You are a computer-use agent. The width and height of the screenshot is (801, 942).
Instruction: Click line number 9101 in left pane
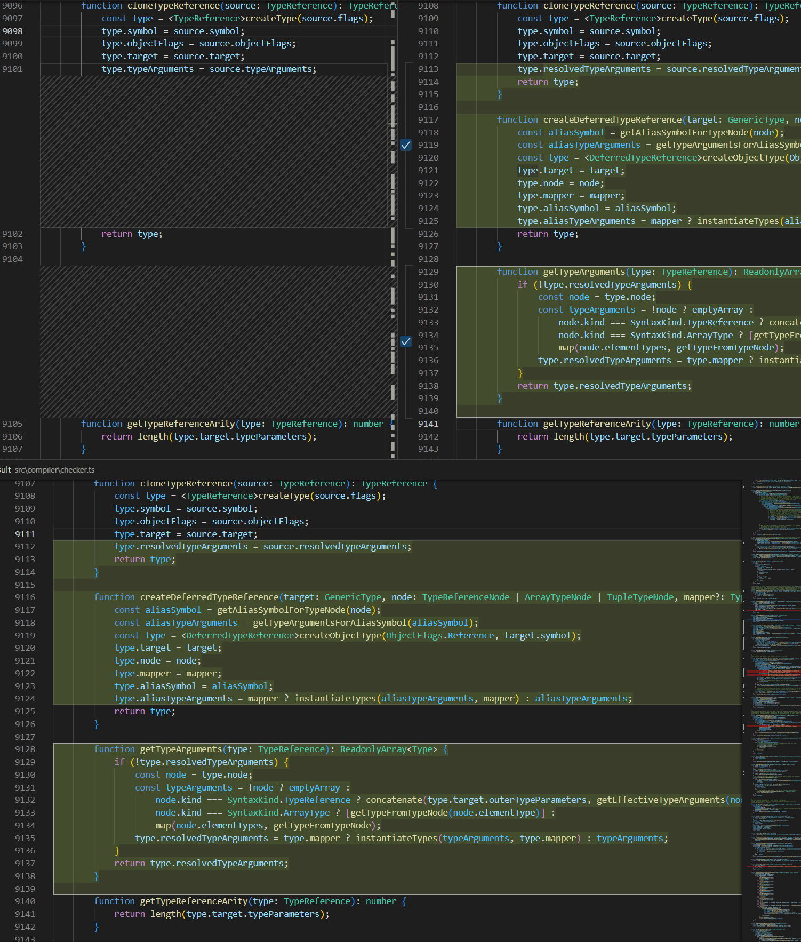pos(13,69)
